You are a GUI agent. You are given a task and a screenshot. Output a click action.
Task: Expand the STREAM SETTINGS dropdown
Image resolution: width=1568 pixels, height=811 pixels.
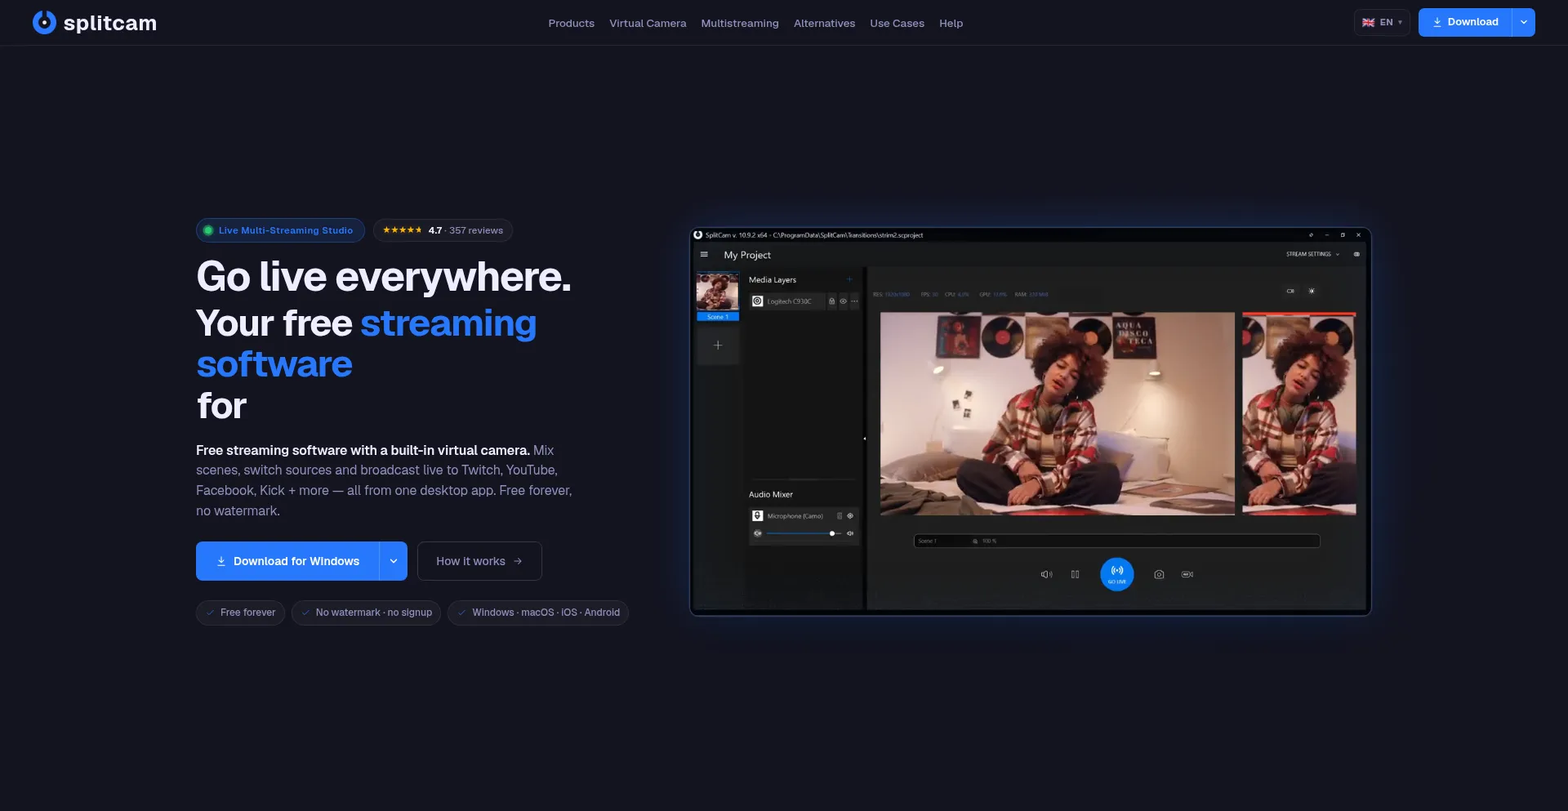click(1312, 254)
